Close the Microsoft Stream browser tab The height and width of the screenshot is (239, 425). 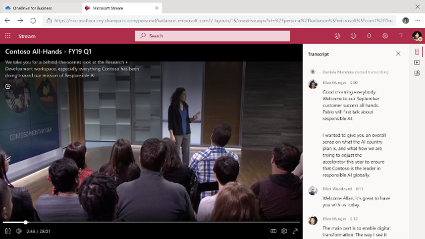click(x=157, y=8)
